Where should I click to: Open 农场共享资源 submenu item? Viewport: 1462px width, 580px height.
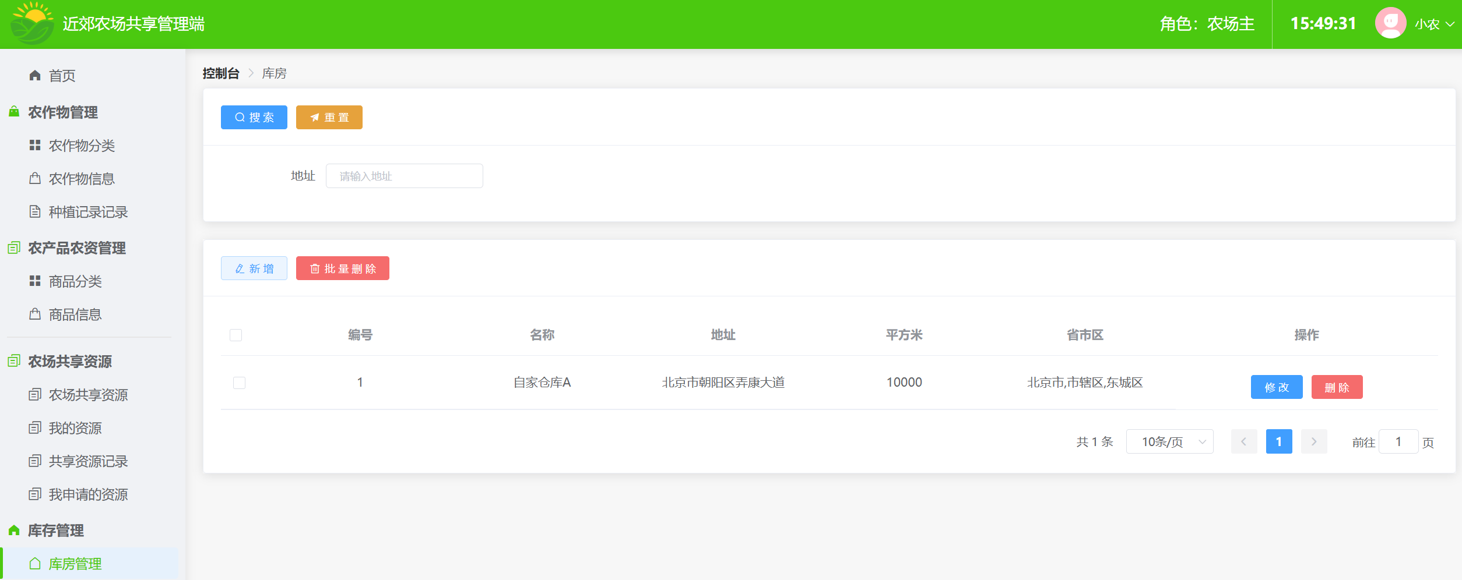(x=88, y=395)
